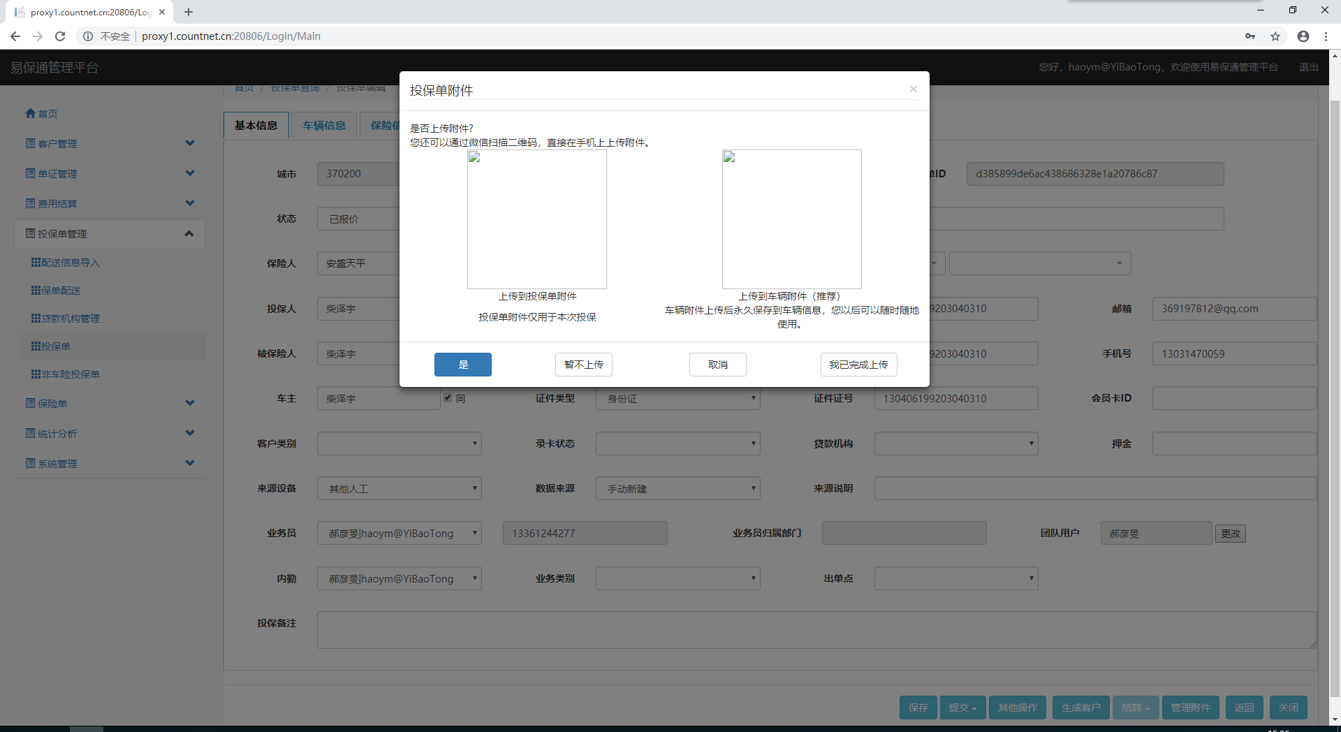Screen dimensions: 1341x732
Task: Choose 暂不上传 to skip uploading
Action: pyautogui.click(x=583, y=365)
